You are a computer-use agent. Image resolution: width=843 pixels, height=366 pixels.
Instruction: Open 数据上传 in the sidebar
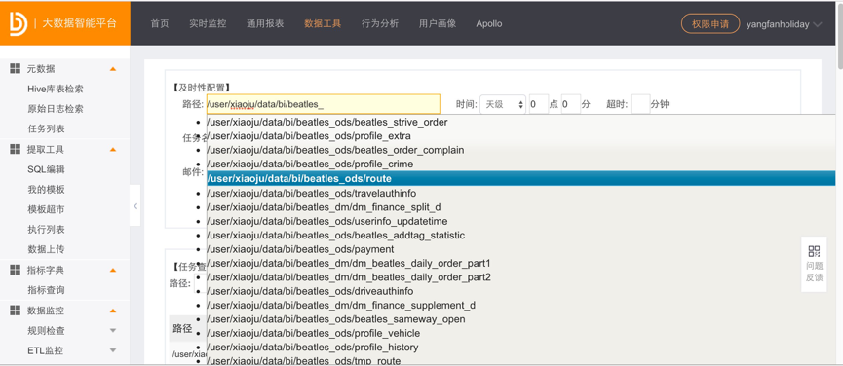(46, 249)
